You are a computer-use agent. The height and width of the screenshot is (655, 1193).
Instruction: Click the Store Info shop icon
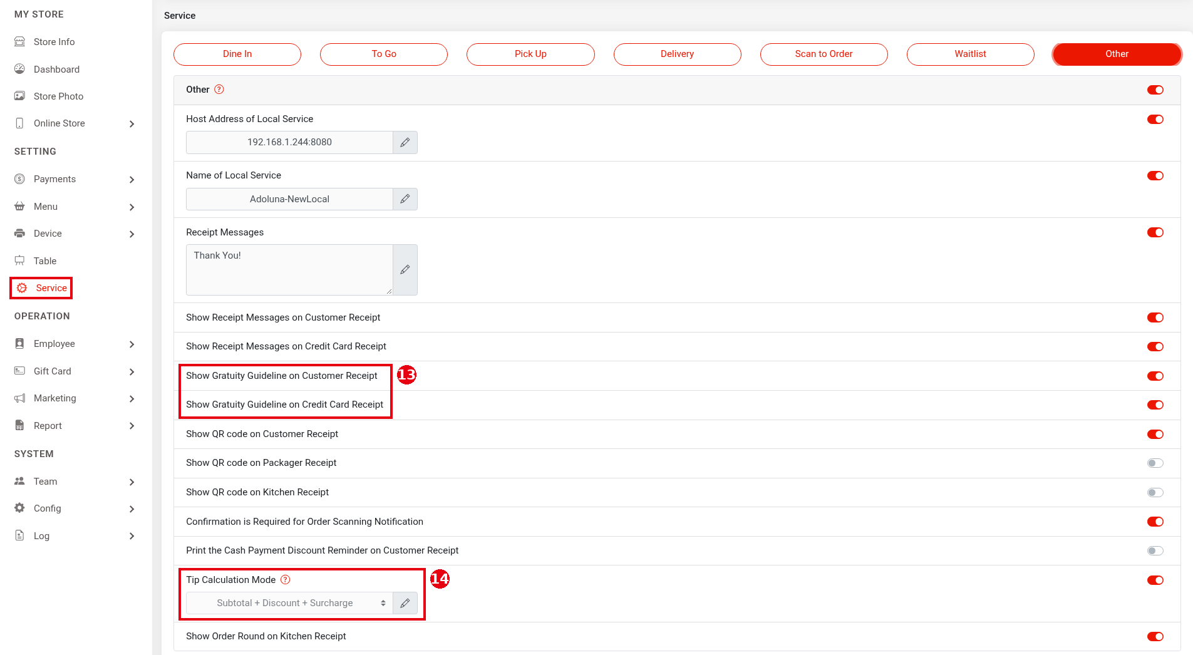click(20, 42)
